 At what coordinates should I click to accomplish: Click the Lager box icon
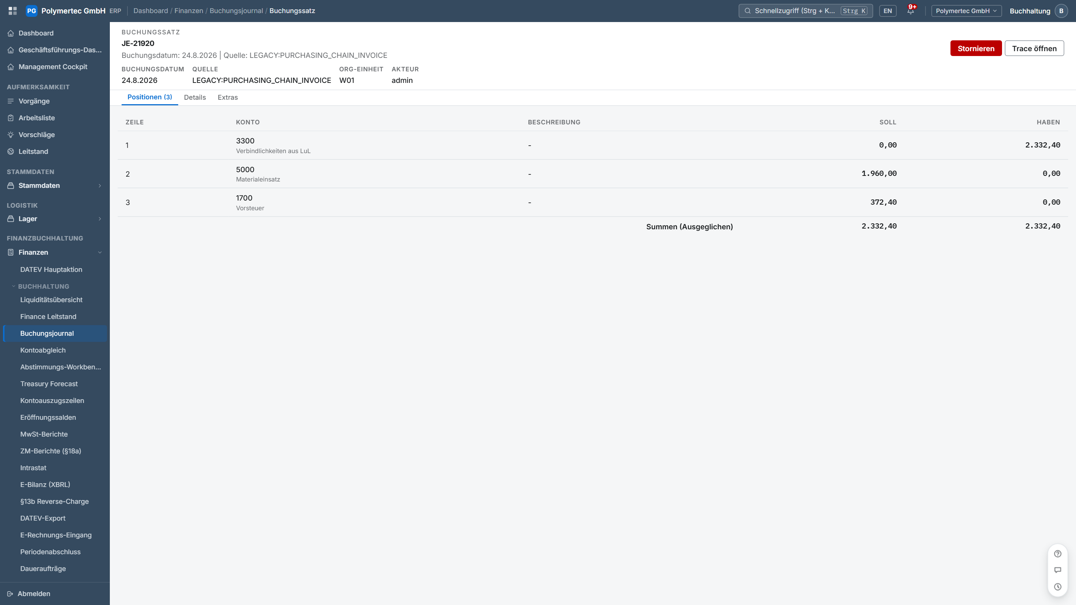11,219
